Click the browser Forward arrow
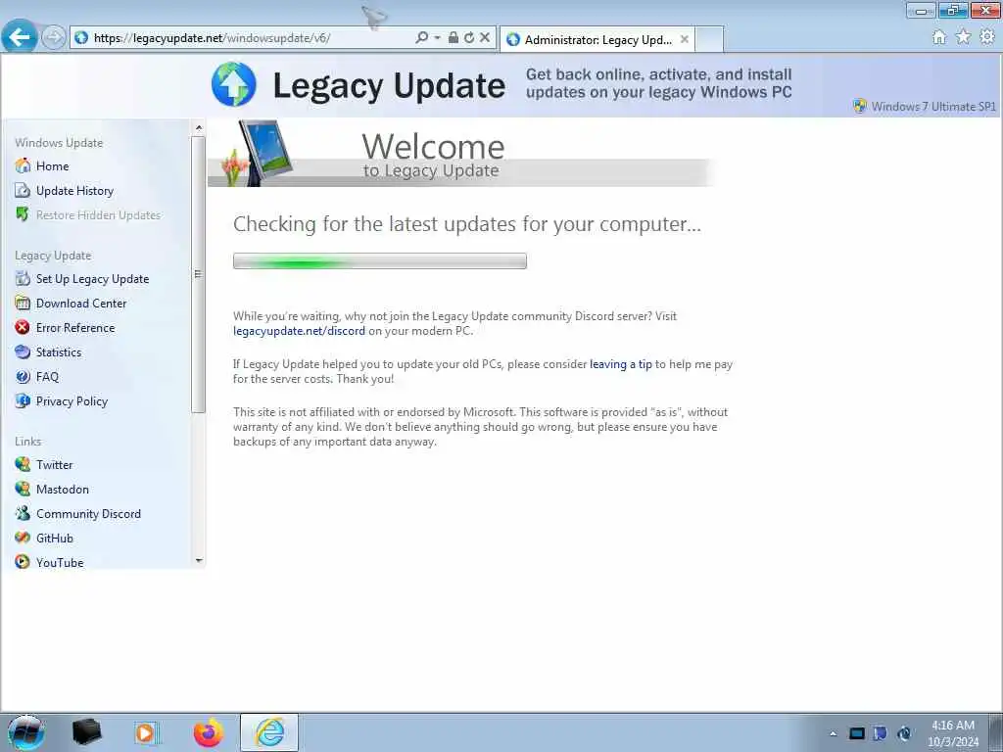The image size is (1003, 752). pos(53,37)
